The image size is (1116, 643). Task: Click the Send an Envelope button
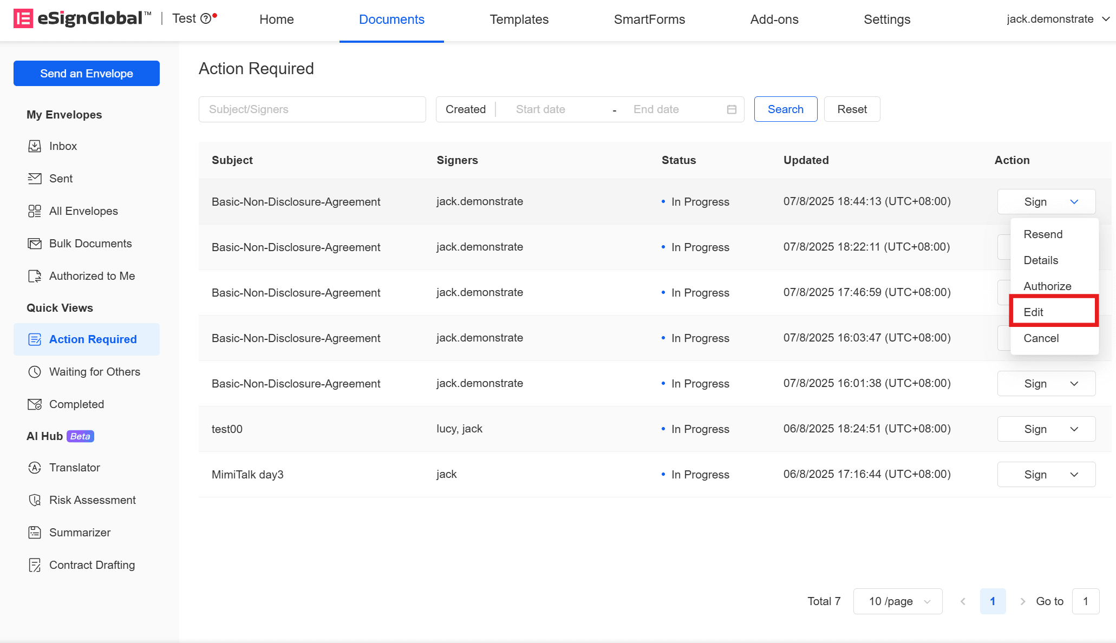(x=87, y=74)
